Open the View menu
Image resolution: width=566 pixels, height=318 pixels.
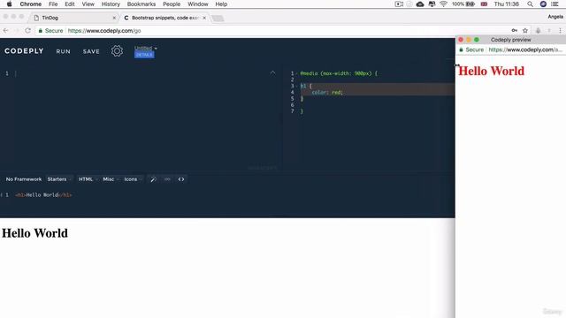click(88, 4)
